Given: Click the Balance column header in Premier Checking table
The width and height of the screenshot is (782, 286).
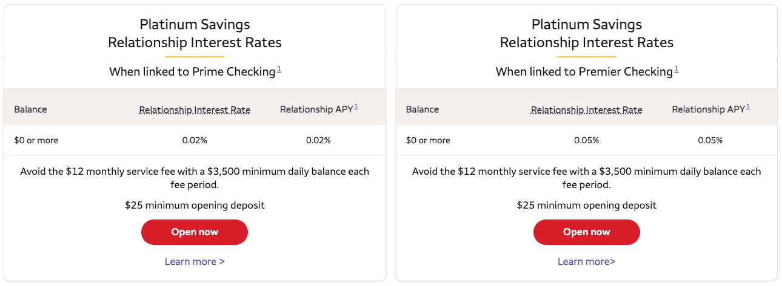Looking at the screenshot, I should point(422,109).
